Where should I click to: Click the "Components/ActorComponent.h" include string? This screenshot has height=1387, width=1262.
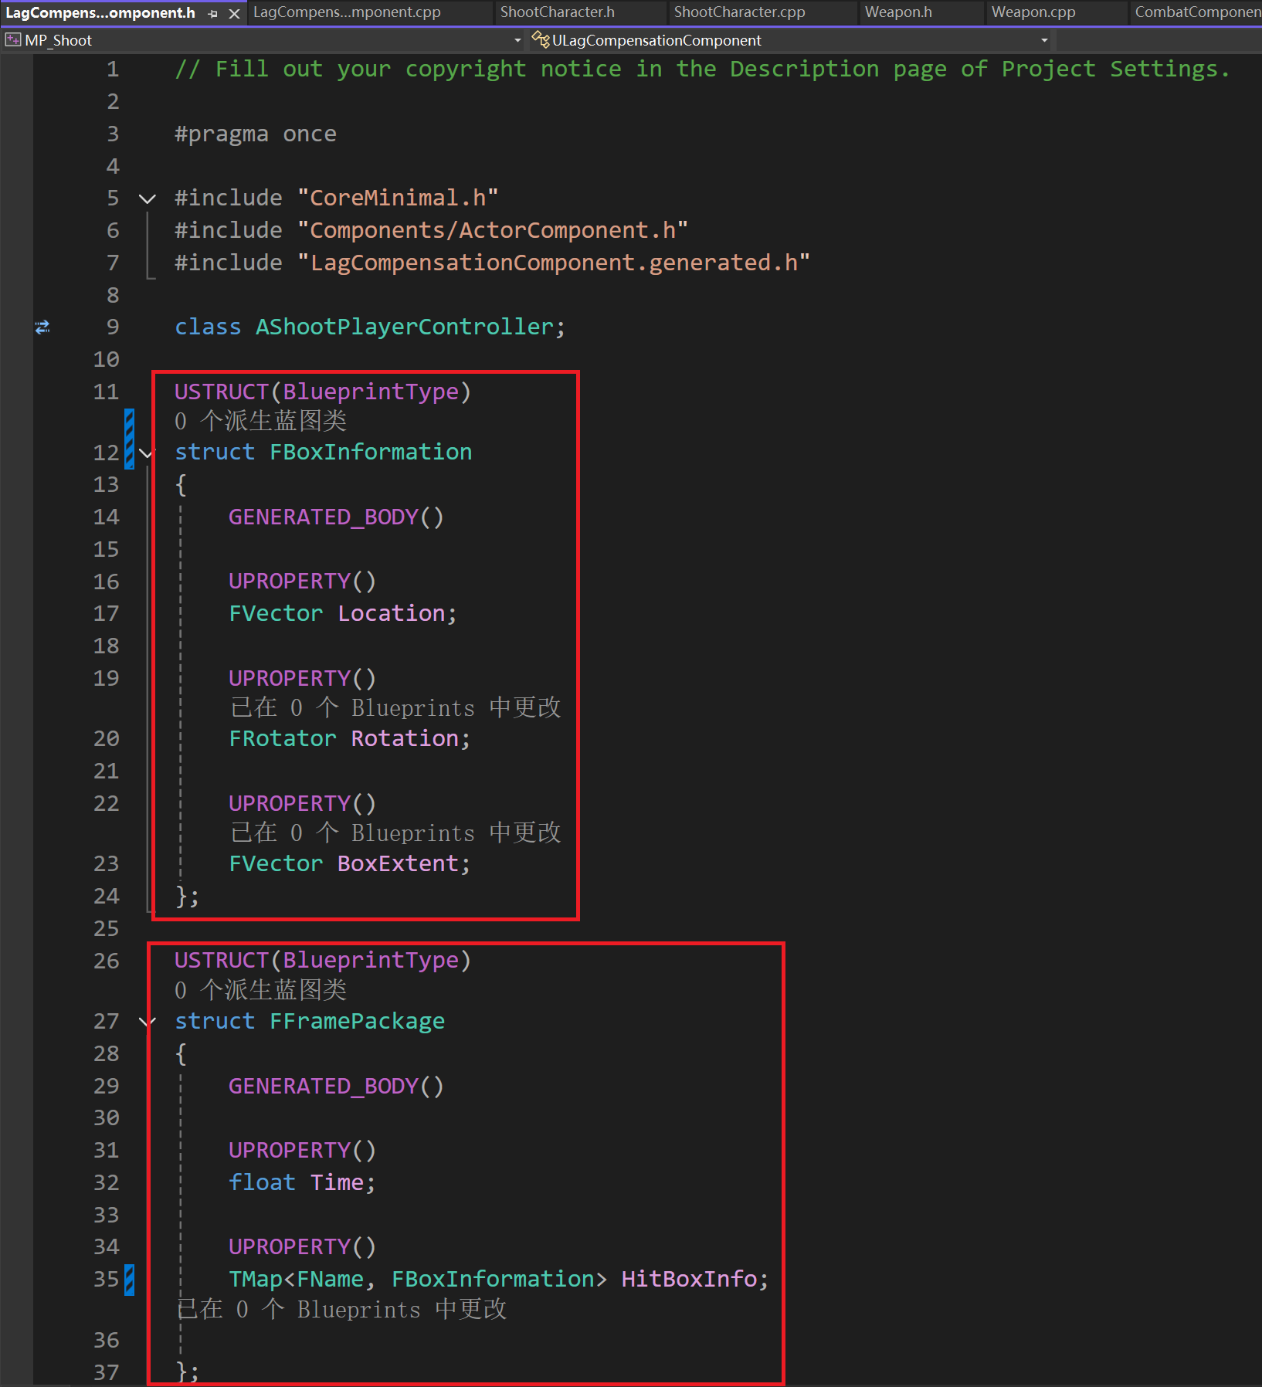tap(493, 231)
